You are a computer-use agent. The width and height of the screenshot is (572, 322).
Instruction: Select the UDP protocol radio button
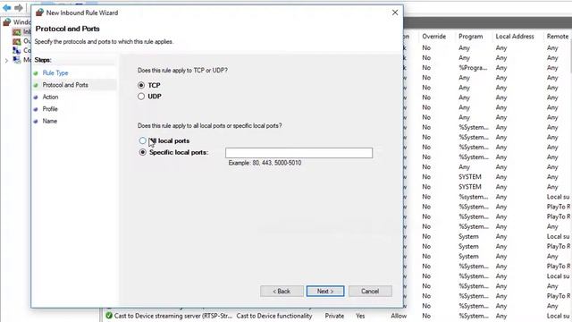tap(141, 97)
